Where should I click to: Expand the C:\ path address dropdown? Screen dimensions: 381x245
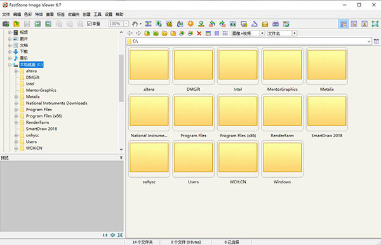[369, 41]
